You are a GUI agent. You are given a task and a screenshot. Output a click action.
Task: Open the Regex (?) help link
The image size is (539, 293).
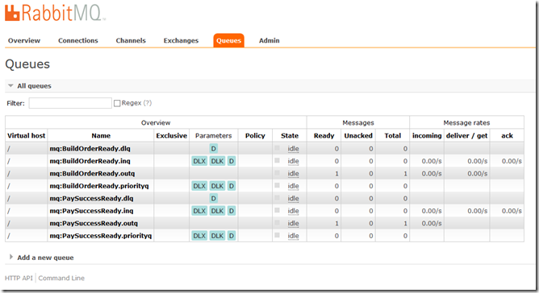pos(148,103)
